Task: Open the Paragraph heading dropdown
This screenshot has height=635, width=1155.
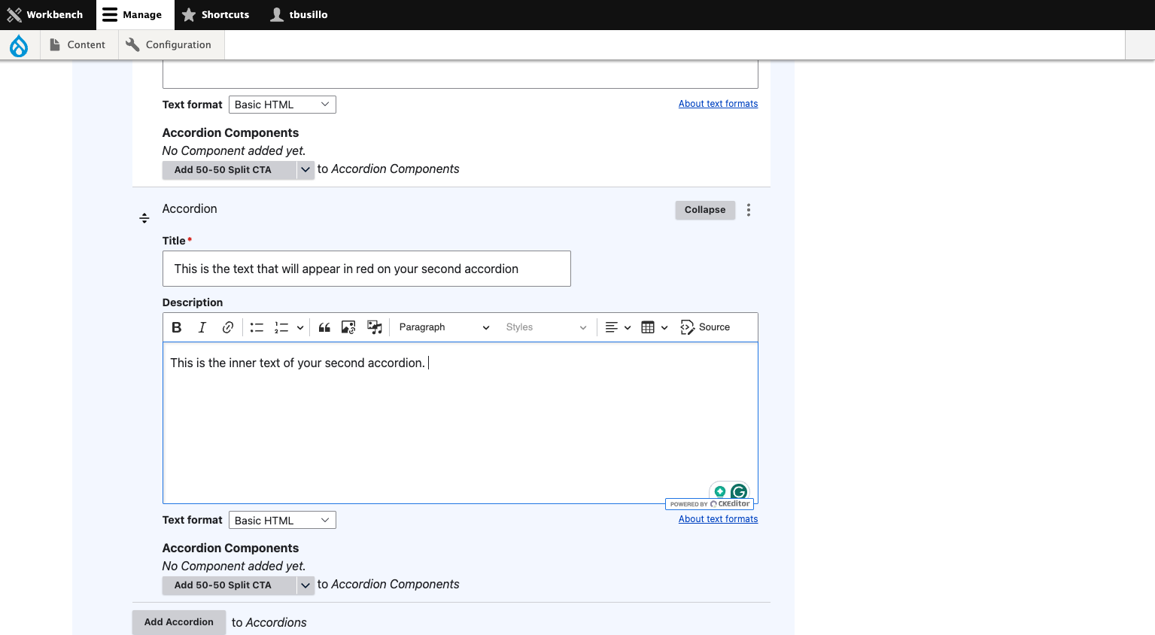Action: [x=444, y=327]
